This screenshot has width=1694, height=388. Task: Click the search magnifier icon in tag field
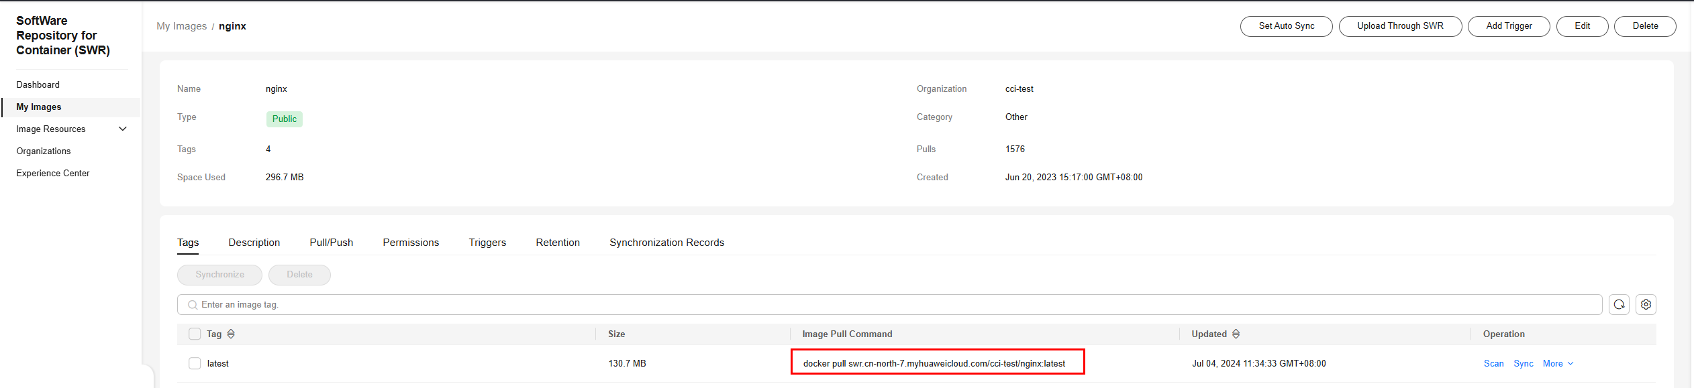click(193, 305)
